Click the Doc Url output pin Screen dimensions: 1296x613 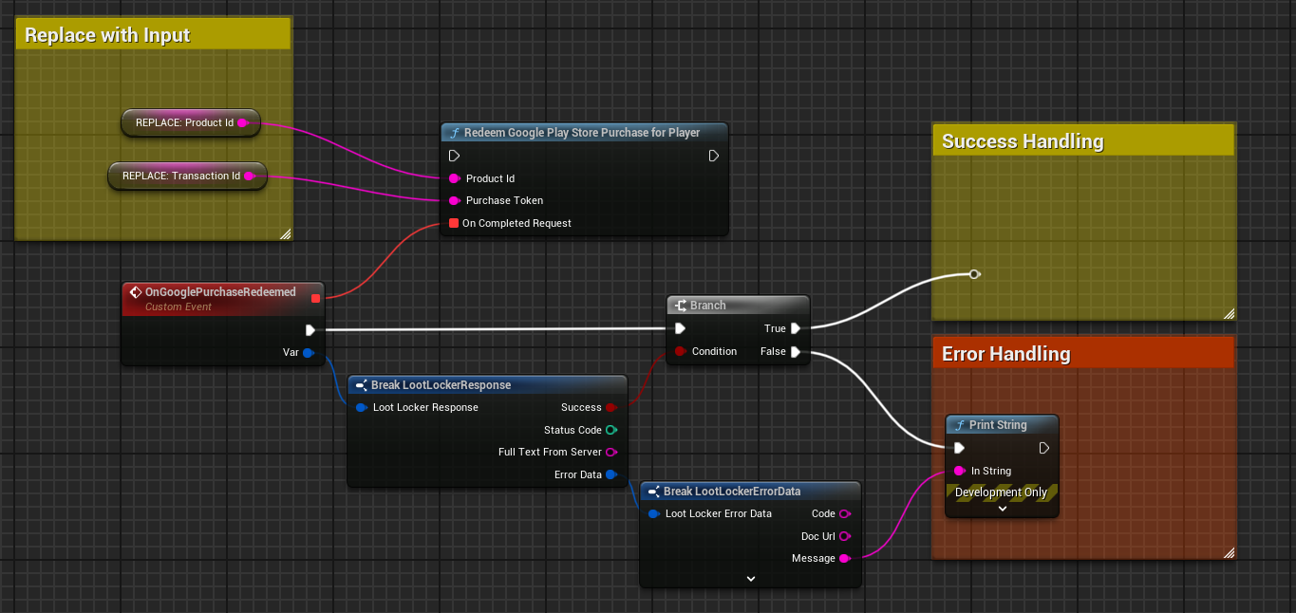click(845, 536)
